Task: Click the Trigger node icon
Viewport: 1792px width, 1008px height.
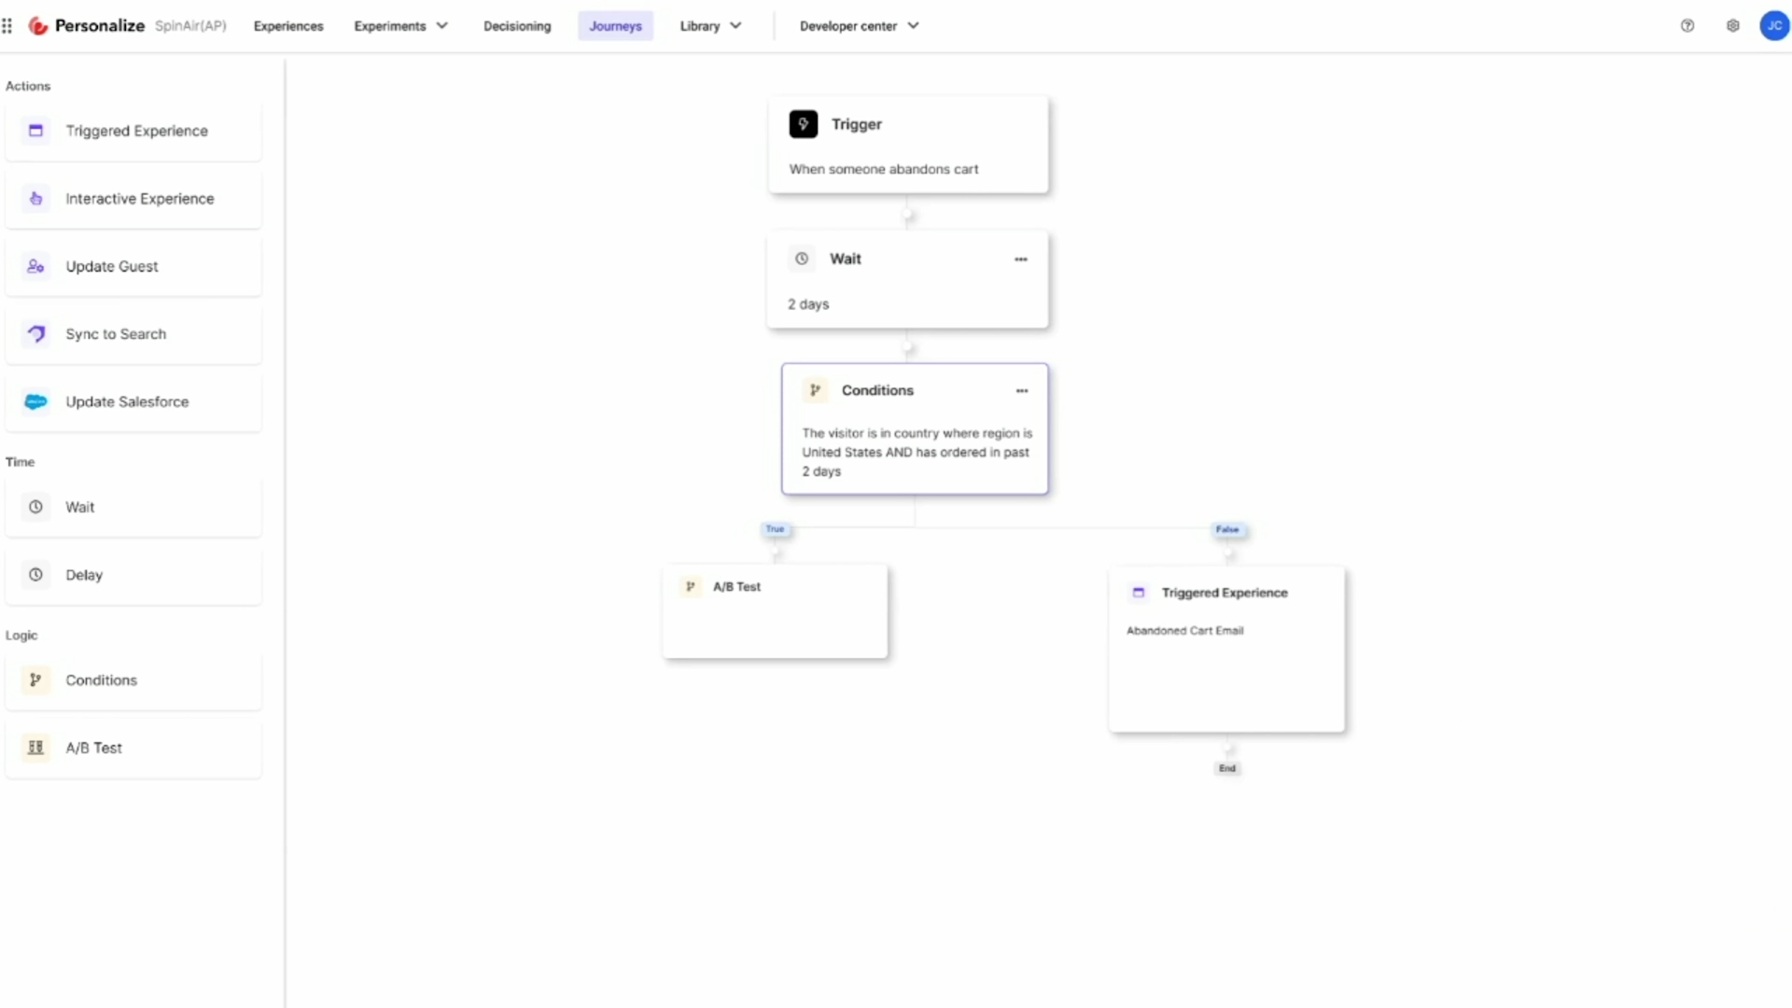Action: (x=803, y=124)
